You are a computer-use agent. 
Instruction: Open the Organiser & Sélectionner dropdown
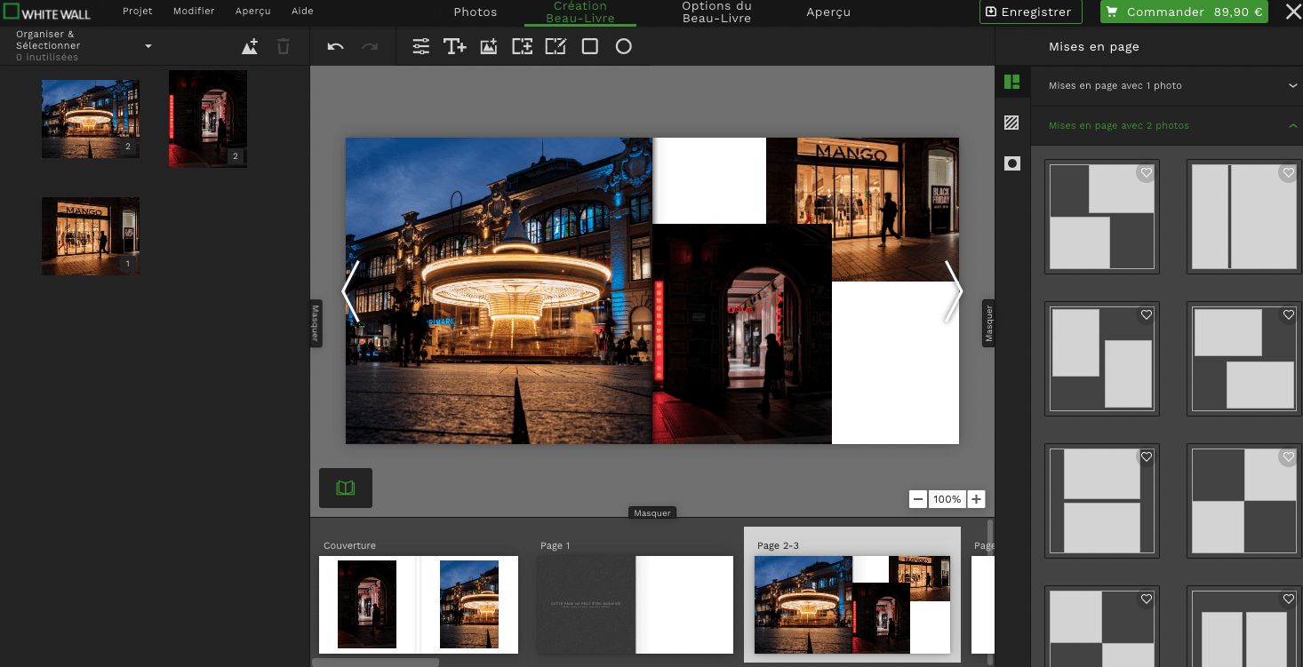pos(84,46)
